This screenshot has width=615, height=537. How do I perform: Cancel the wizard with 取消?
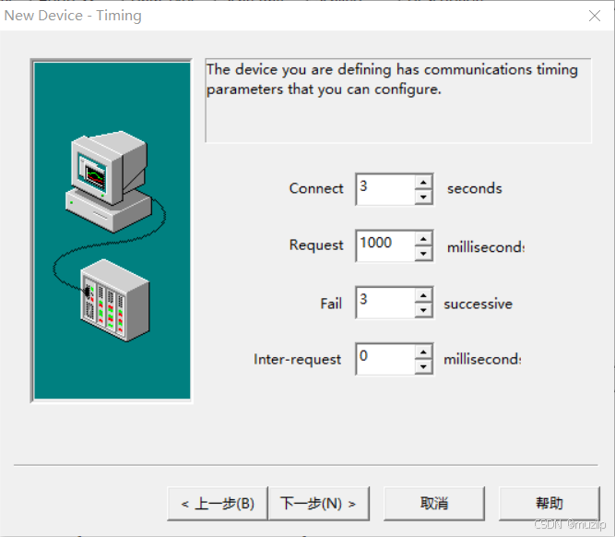tap(434, 504)
